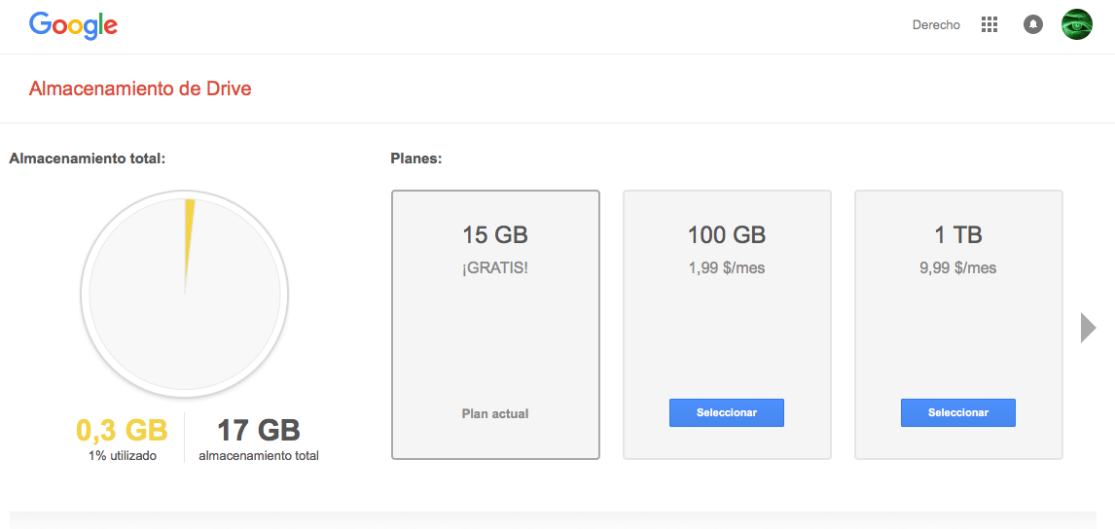Show more plans with the right arrow
Image resolution: width=1115 pixels, height=529 pixels.
pyautogui.click(x=1088, y=328)
